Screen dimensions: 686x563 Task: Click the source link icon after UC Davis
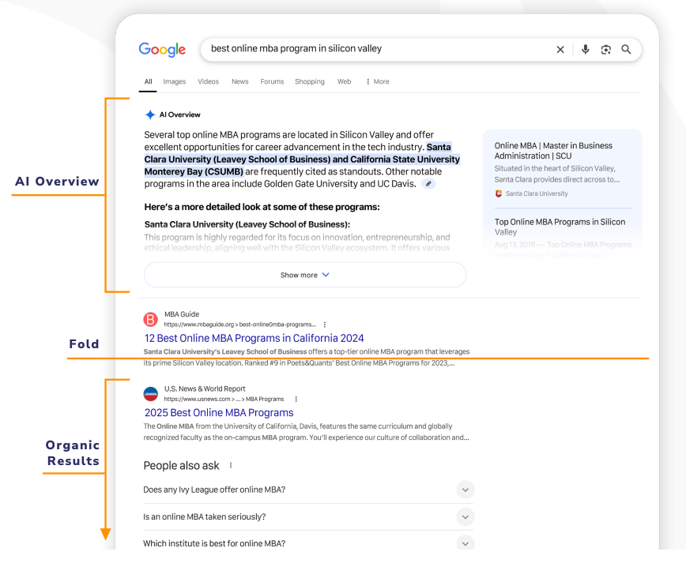[x=428, y=184]
